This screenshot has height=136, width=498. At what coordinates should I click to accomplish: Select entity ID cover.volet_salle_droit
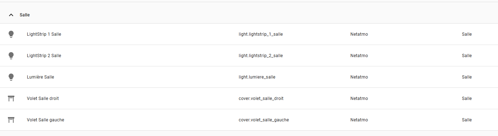click(261, 99)
